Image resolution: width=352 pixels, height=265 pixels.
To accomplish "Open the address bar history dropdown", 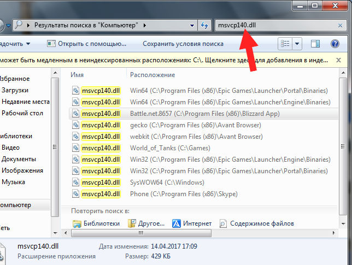I will [192, 25].
